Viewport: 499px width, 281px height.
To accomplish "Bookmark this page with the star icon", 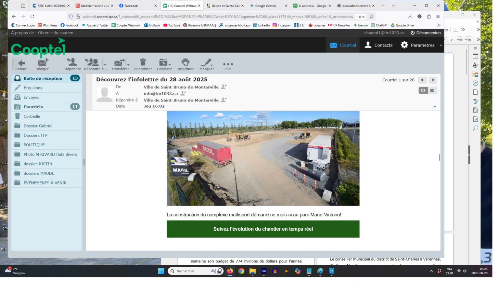I will 372,17.
